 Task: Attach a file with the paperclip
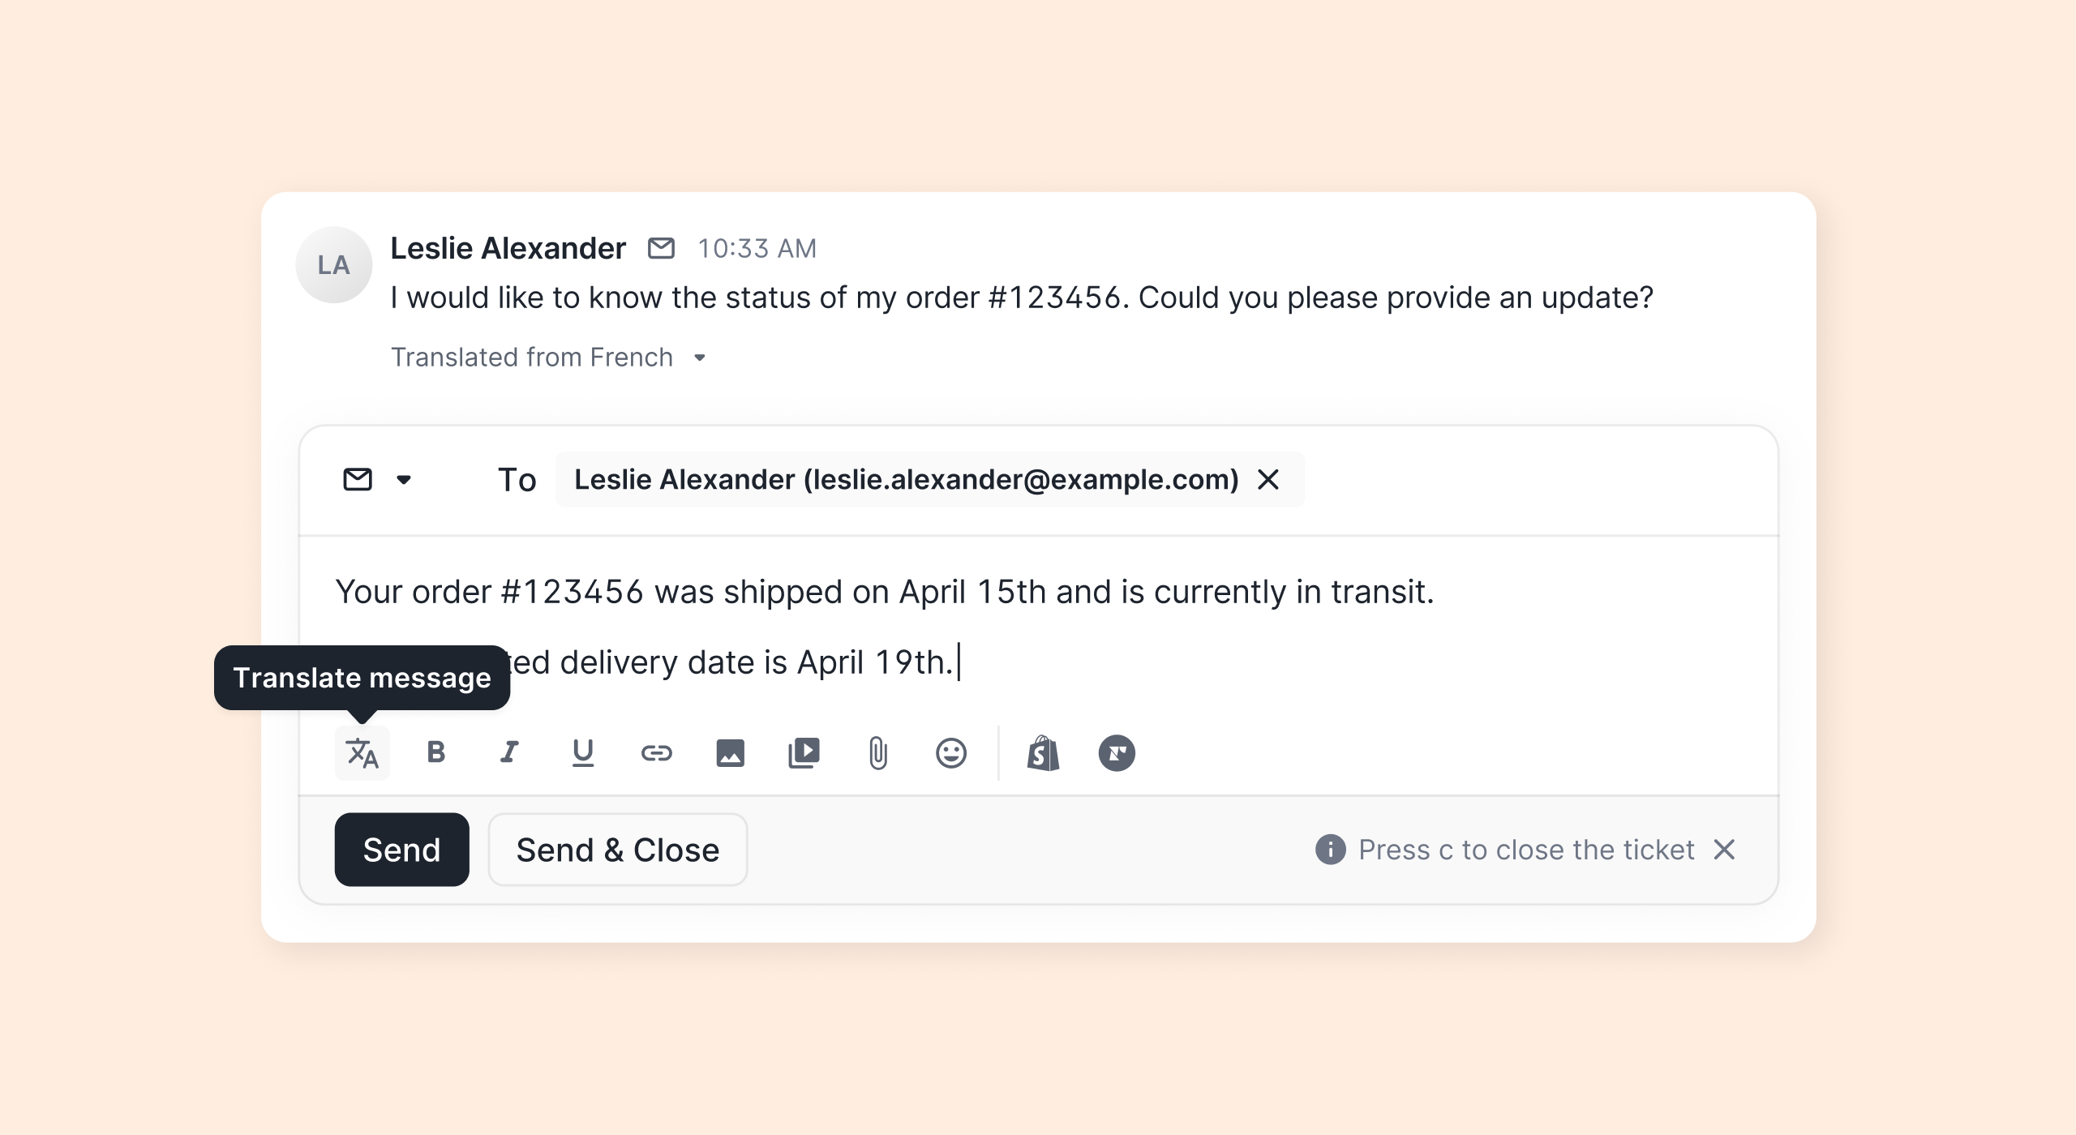coord(877,753)
